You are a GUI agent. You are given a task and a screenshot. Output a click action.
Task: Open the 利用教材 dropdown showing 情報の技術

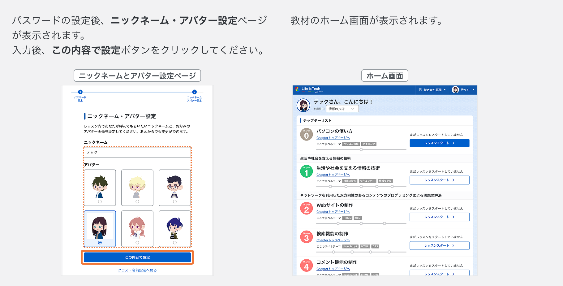[342, 109]
